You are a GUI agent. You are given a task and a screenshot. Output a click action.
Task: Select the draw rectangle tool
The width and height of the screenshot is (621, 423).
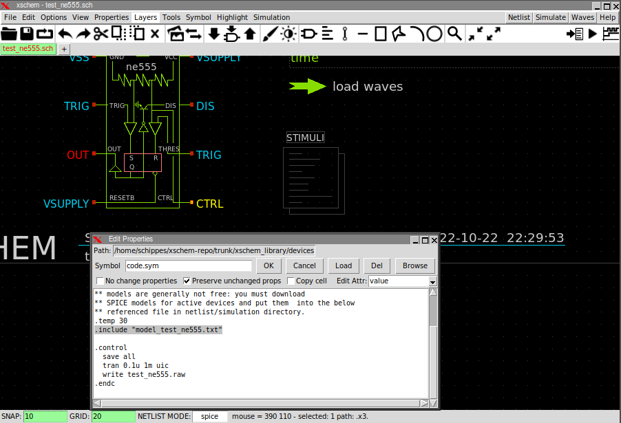pyautogui.click(x=381, y=33)
